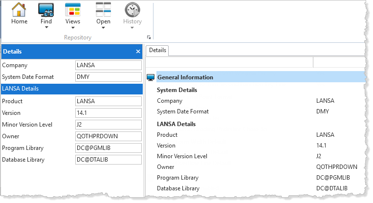
Task: Close the blue Details panel
Action: pos(138,52)
